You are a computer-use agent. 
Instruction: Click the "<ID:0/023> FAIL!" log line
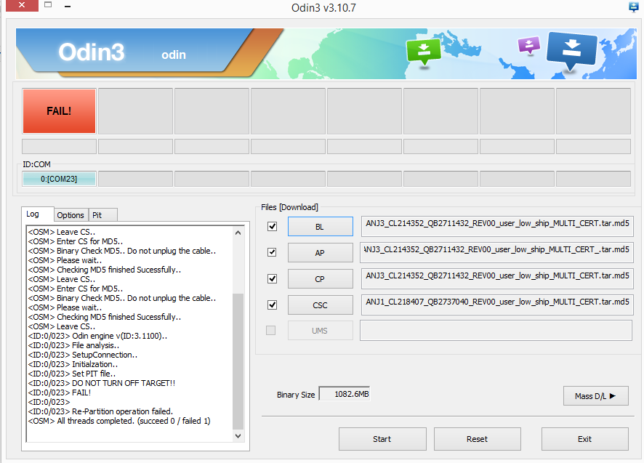coord(60,392)
